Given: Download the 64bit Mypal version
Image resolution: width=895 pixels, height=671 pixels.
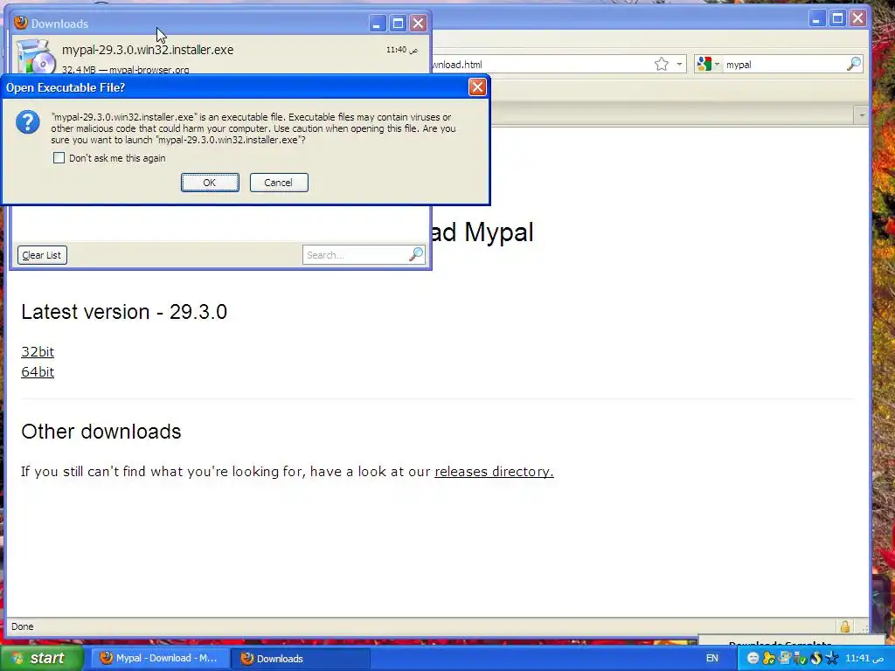Looking at the screenshot, I should [38, 371].
